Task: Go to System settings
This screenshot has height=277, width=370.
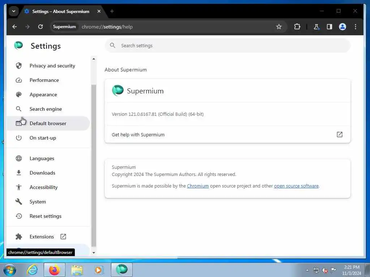Action: coord(48,202)
